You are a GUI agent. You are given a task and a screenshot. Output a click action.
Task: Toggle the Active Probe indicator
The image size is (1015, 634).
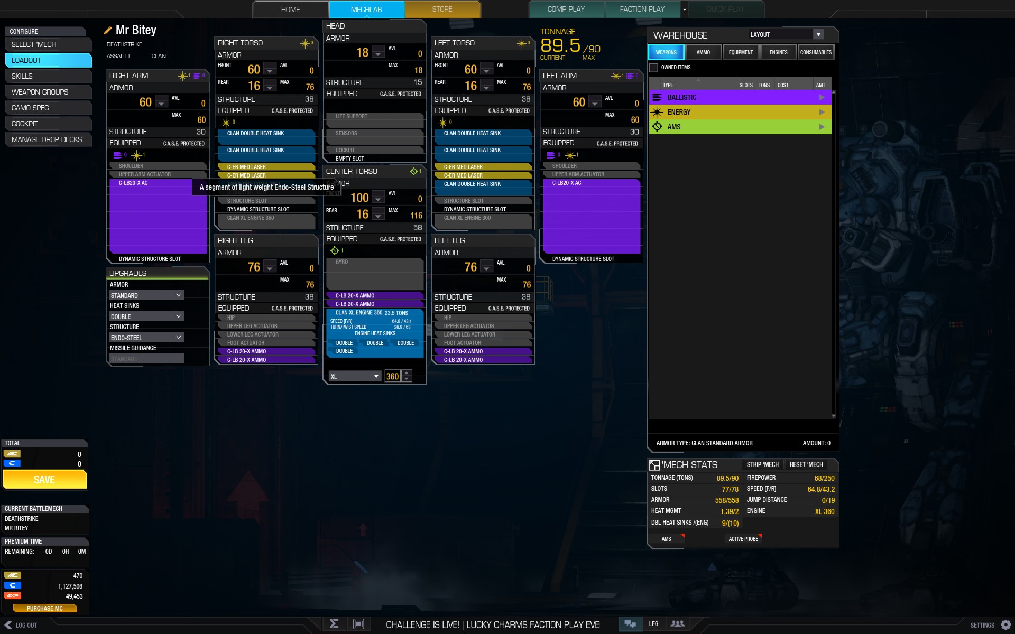(x=743, y=539)
